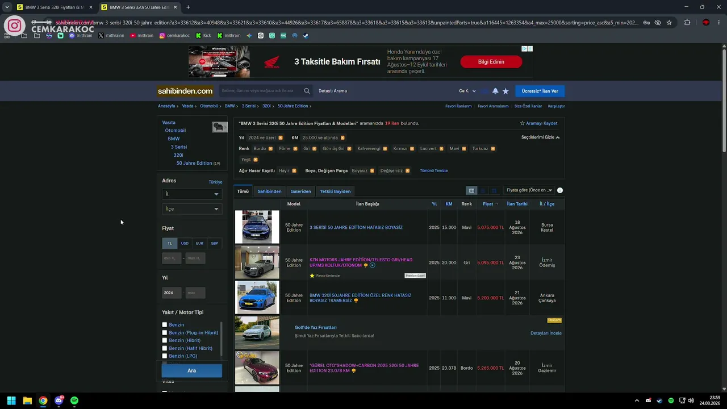Remove the Kahverengi color filter chip
The image size is (727, 409).
[x=385, y=149]
